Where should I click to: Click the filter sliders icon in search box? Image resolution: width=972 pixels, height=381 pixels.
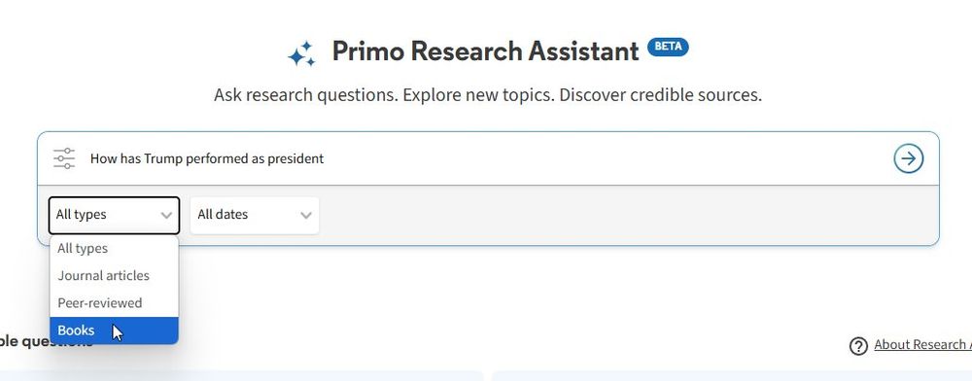64,158
